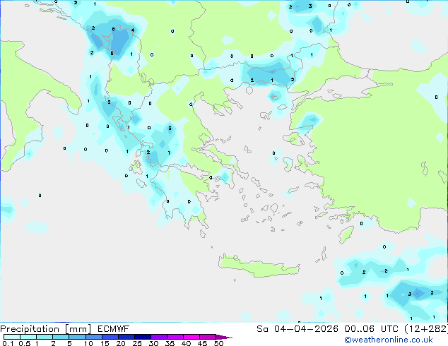Viewport: 448px width, 346px height.
Task: Click the "(12+282)" forecast offset text
Action: pyautogui.click(x=426, y=329)
